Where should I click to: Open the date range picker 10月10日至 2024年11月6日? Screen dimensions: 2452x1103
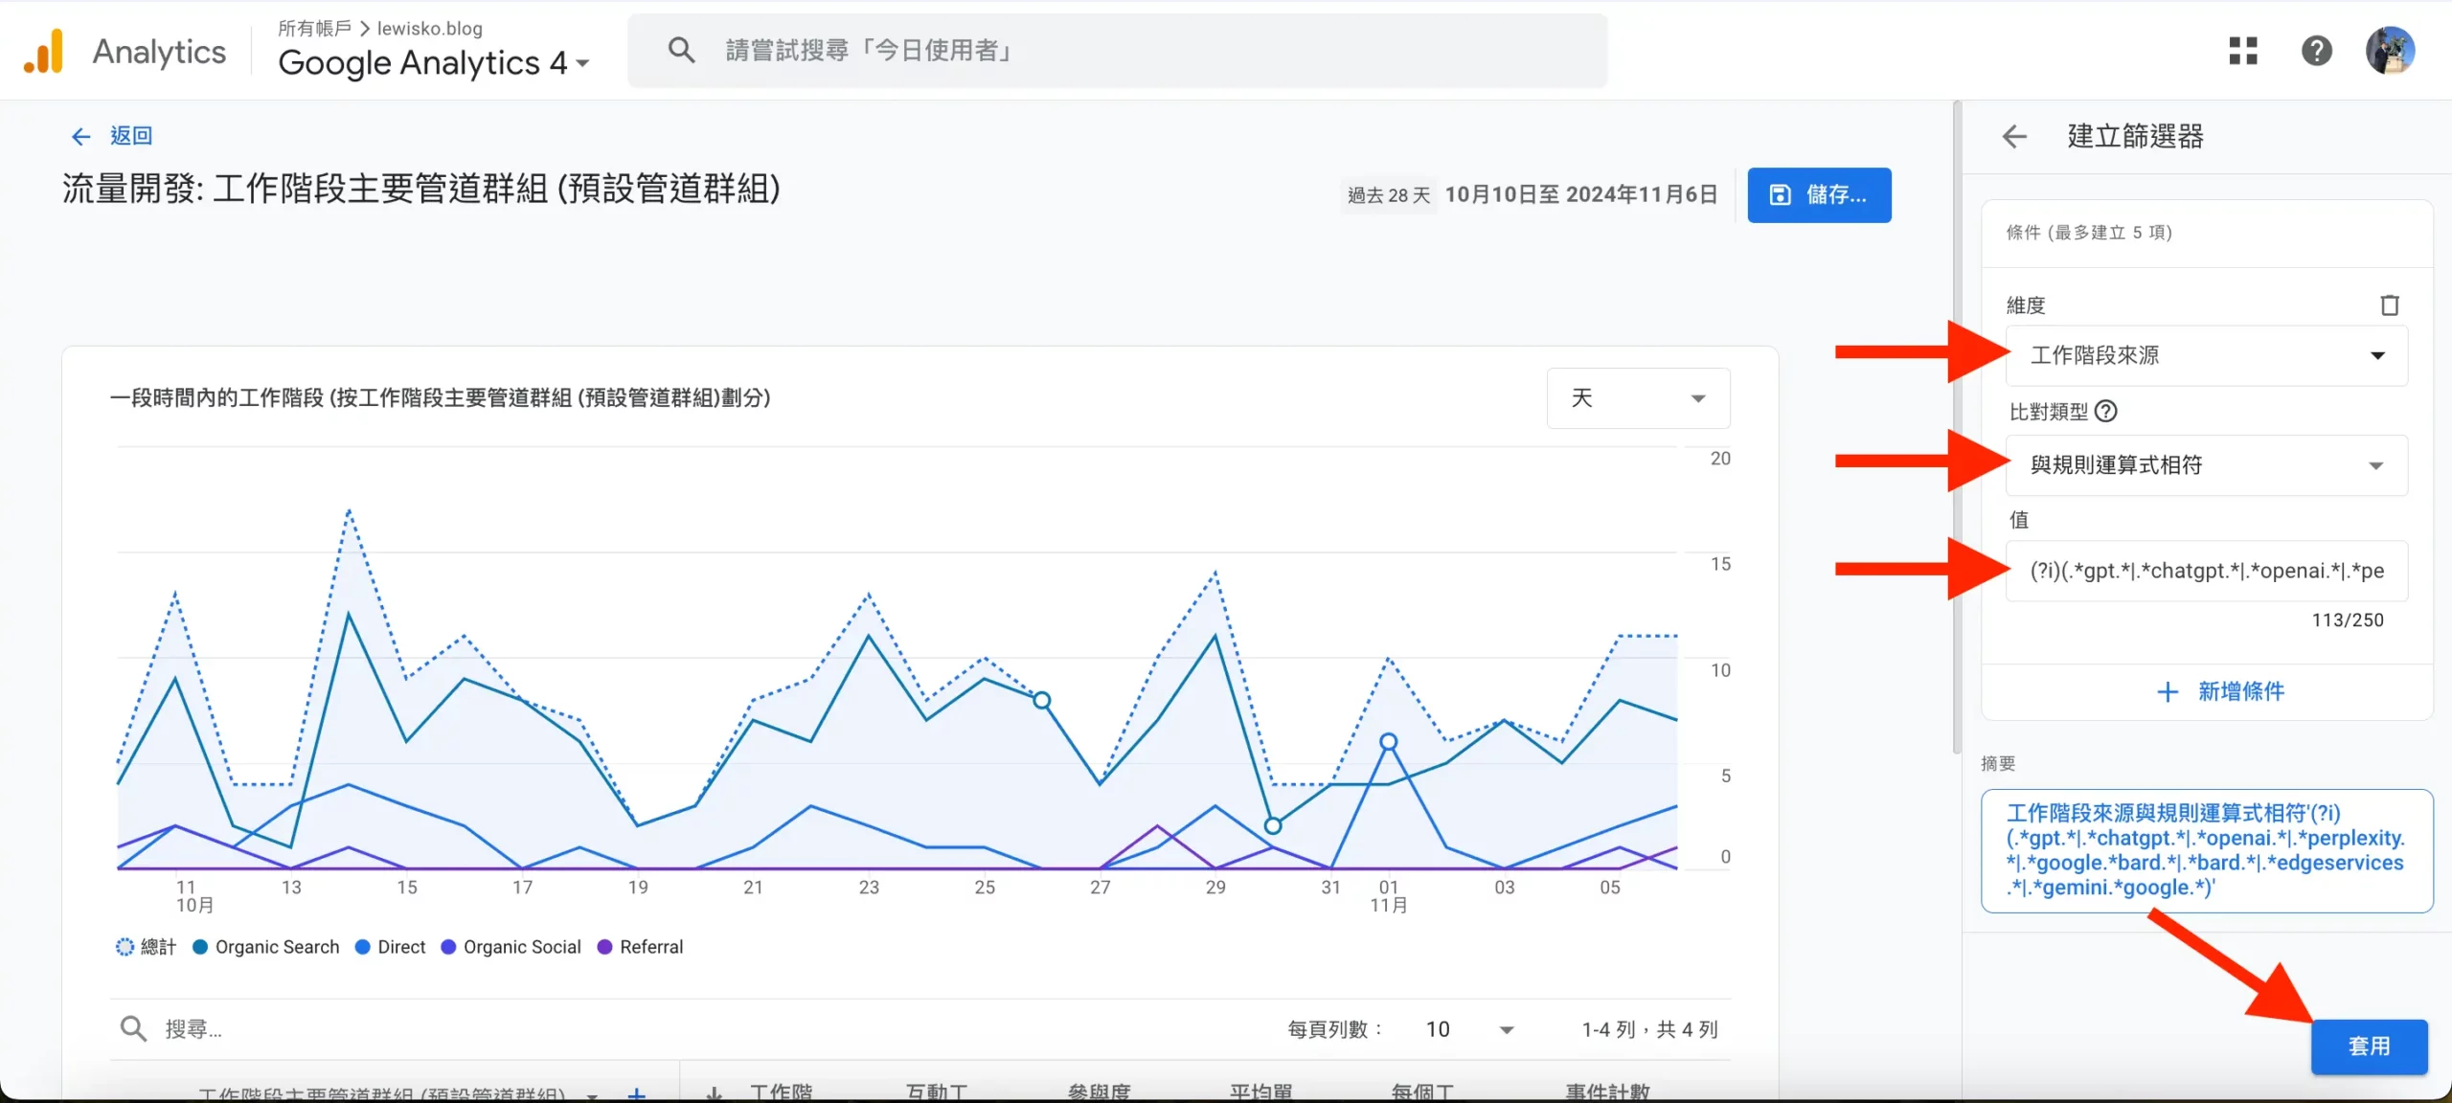coord(1580,195)
